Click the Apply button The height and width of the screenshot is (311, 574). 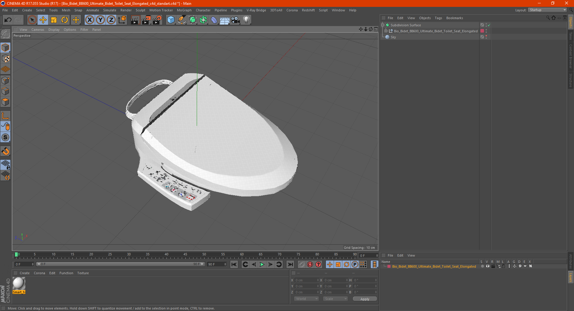pyautogui.click(x=365, y=299)
